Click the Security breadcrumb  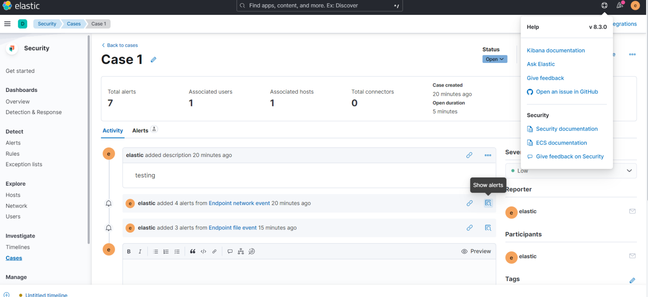click(47, 24)
